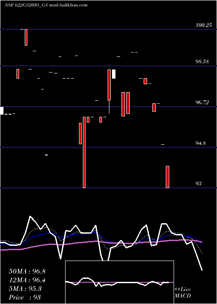The width and height of the screenshot is (217, 304).
Task: Click the last red candle ending at 93
Action: (168, 177)
